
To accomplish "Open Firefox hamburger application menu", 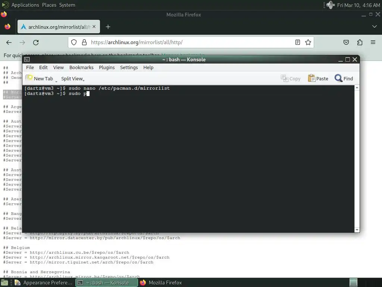I will coord(373,42).
